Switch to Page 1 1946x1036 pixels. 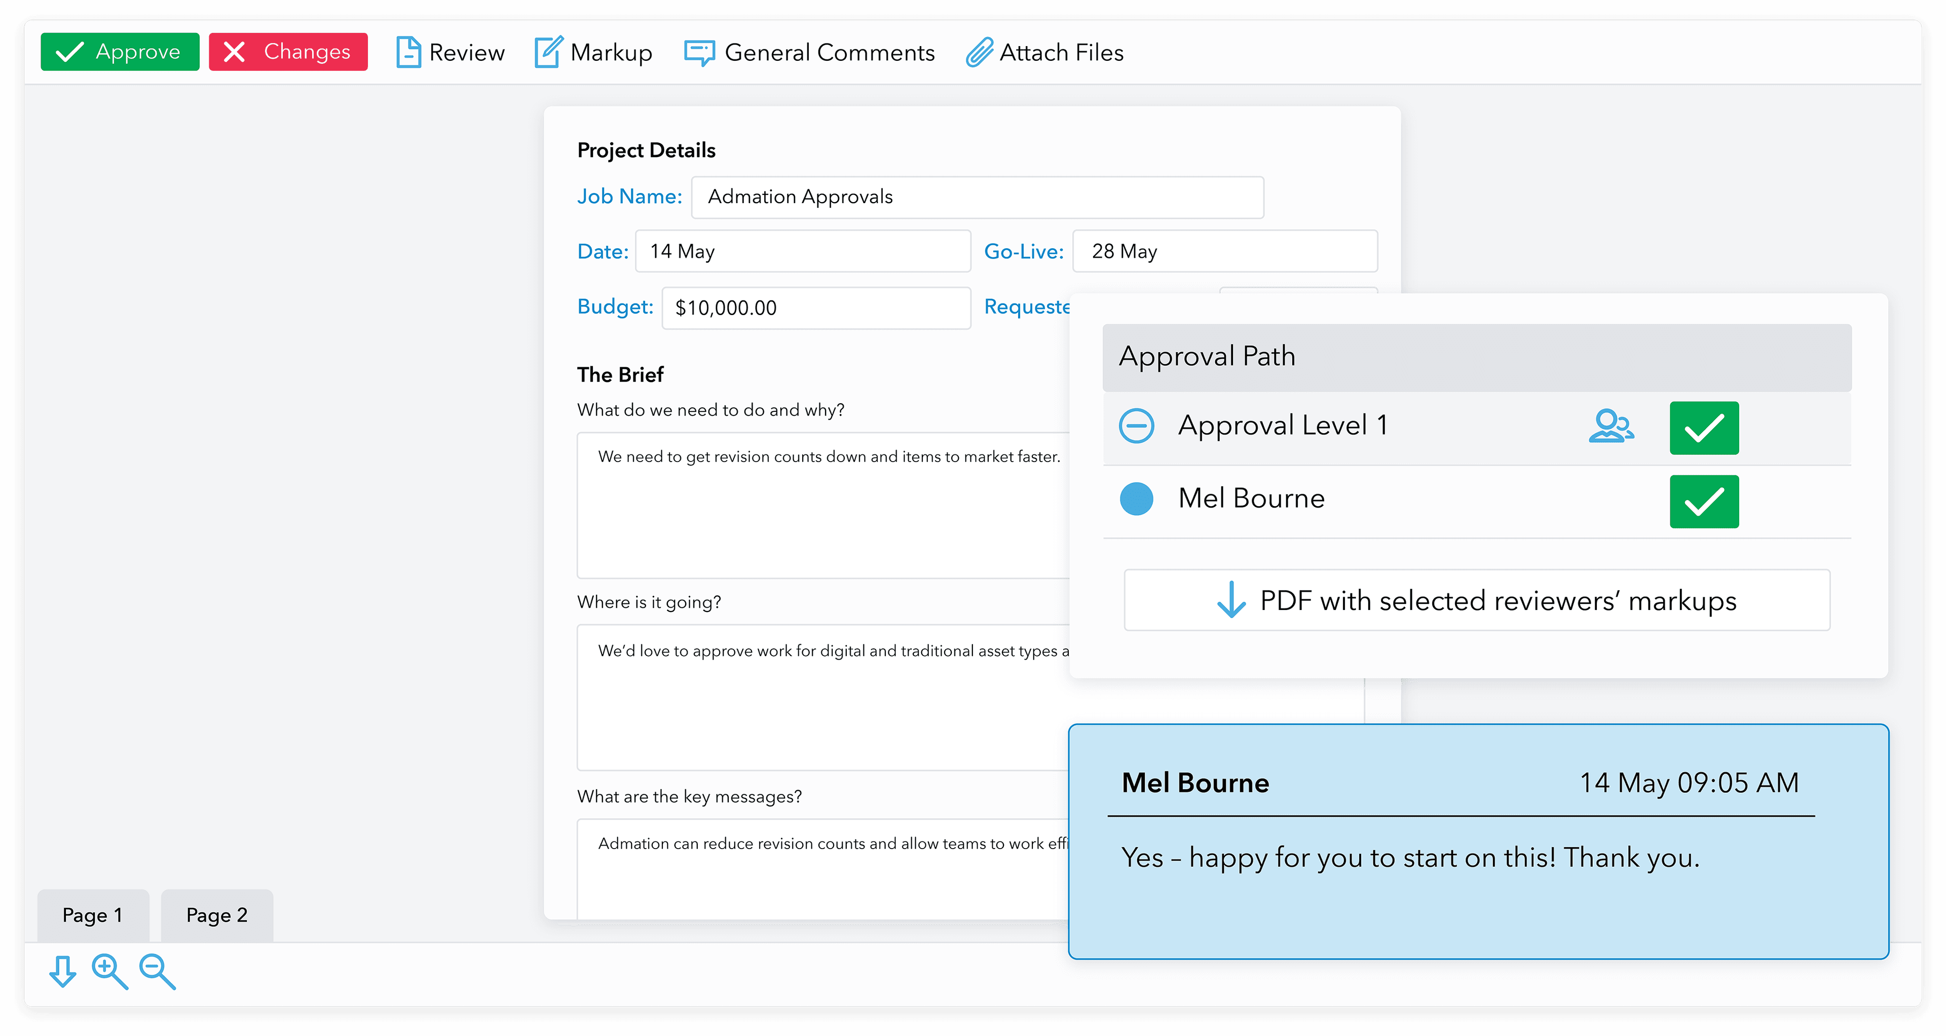coord(93,915)
